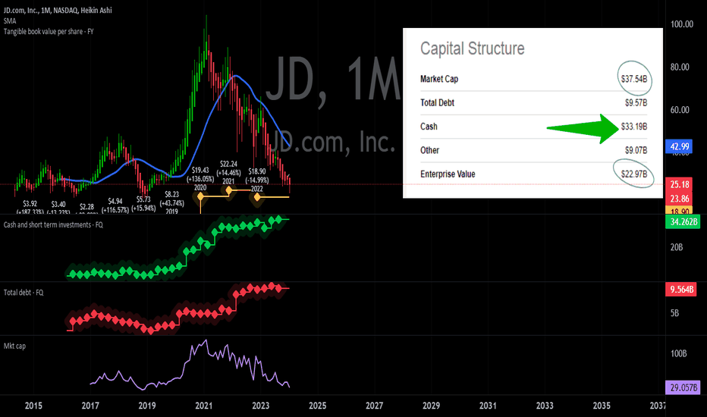Click the 'Market Cap' row label
The width and height of the screenshot is (707, 417).
click(439, 79)
